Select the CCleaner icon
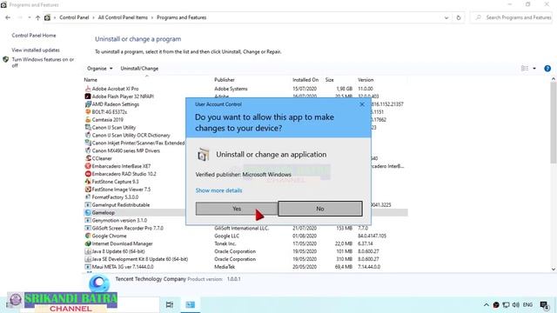This screenshot has width=557, height=313. tap(88, 158)
